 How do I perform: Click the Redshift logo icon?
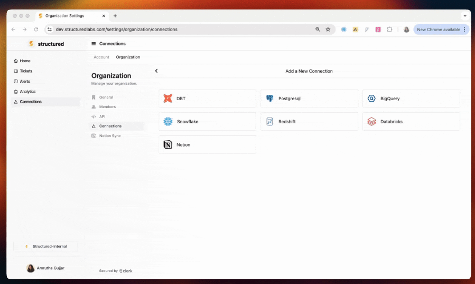(269, 122)
